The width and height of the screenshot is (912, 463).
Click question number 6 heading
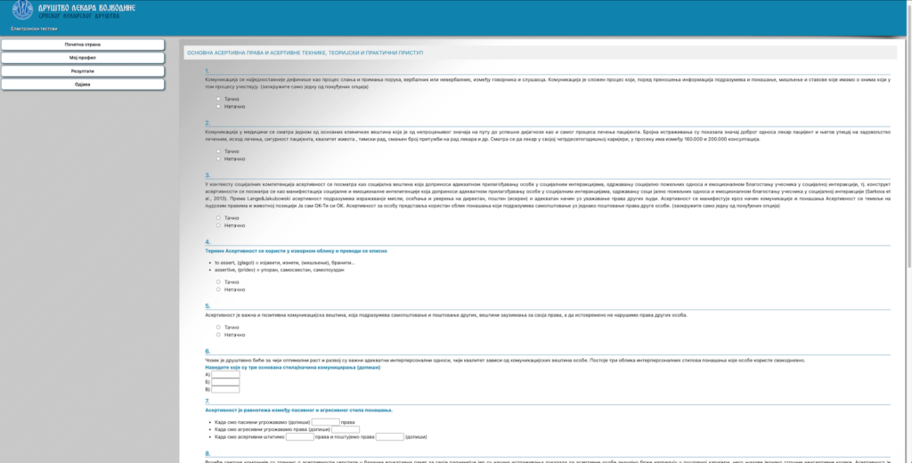tap(208, 352)
